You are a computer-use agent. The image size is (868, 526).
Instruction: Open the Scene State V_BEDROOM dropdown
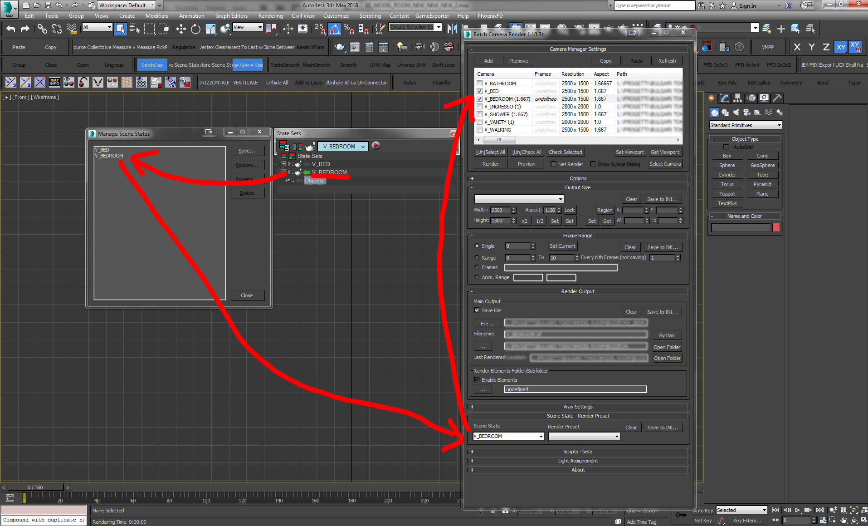tap(508, 436)
